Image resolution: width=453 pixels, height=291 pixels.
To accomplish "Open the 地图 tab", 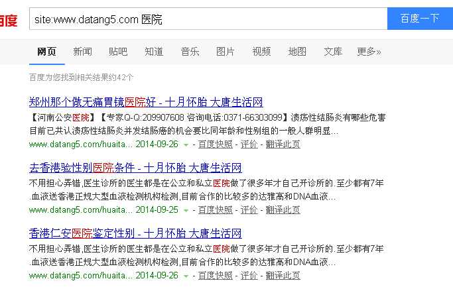I will click(297, 52).
